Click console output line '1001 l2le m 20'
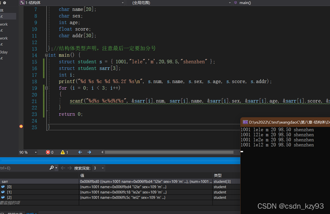The height and width of the screenshot is (214, 330). pyautogui.click(x=277, y=135)
